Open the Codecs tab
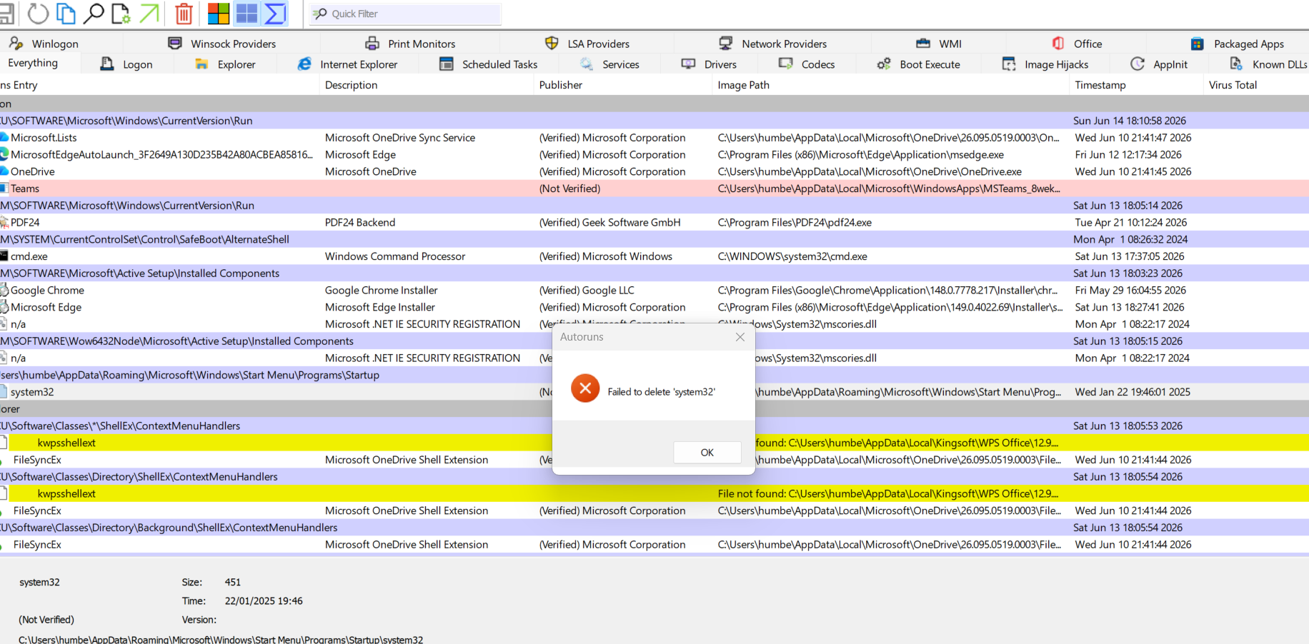Image resolution: width=1309 pixels, height=644 pixels. tap(807, 64)
